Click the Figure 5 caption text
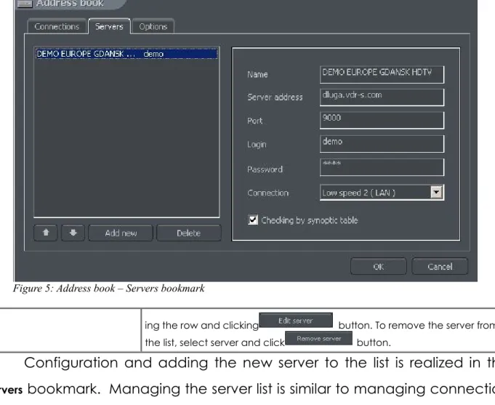Screen dimensions: 495x405 pos(108,288)
